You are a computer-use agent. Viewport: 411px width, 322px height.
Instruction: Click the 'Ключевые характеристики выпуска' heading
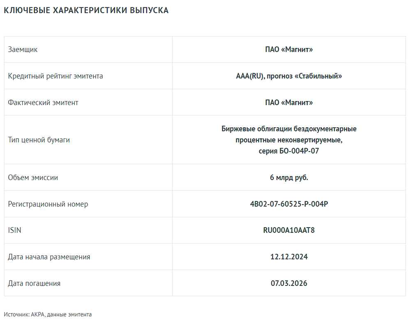pyautogui.click(x=86, y=11)
